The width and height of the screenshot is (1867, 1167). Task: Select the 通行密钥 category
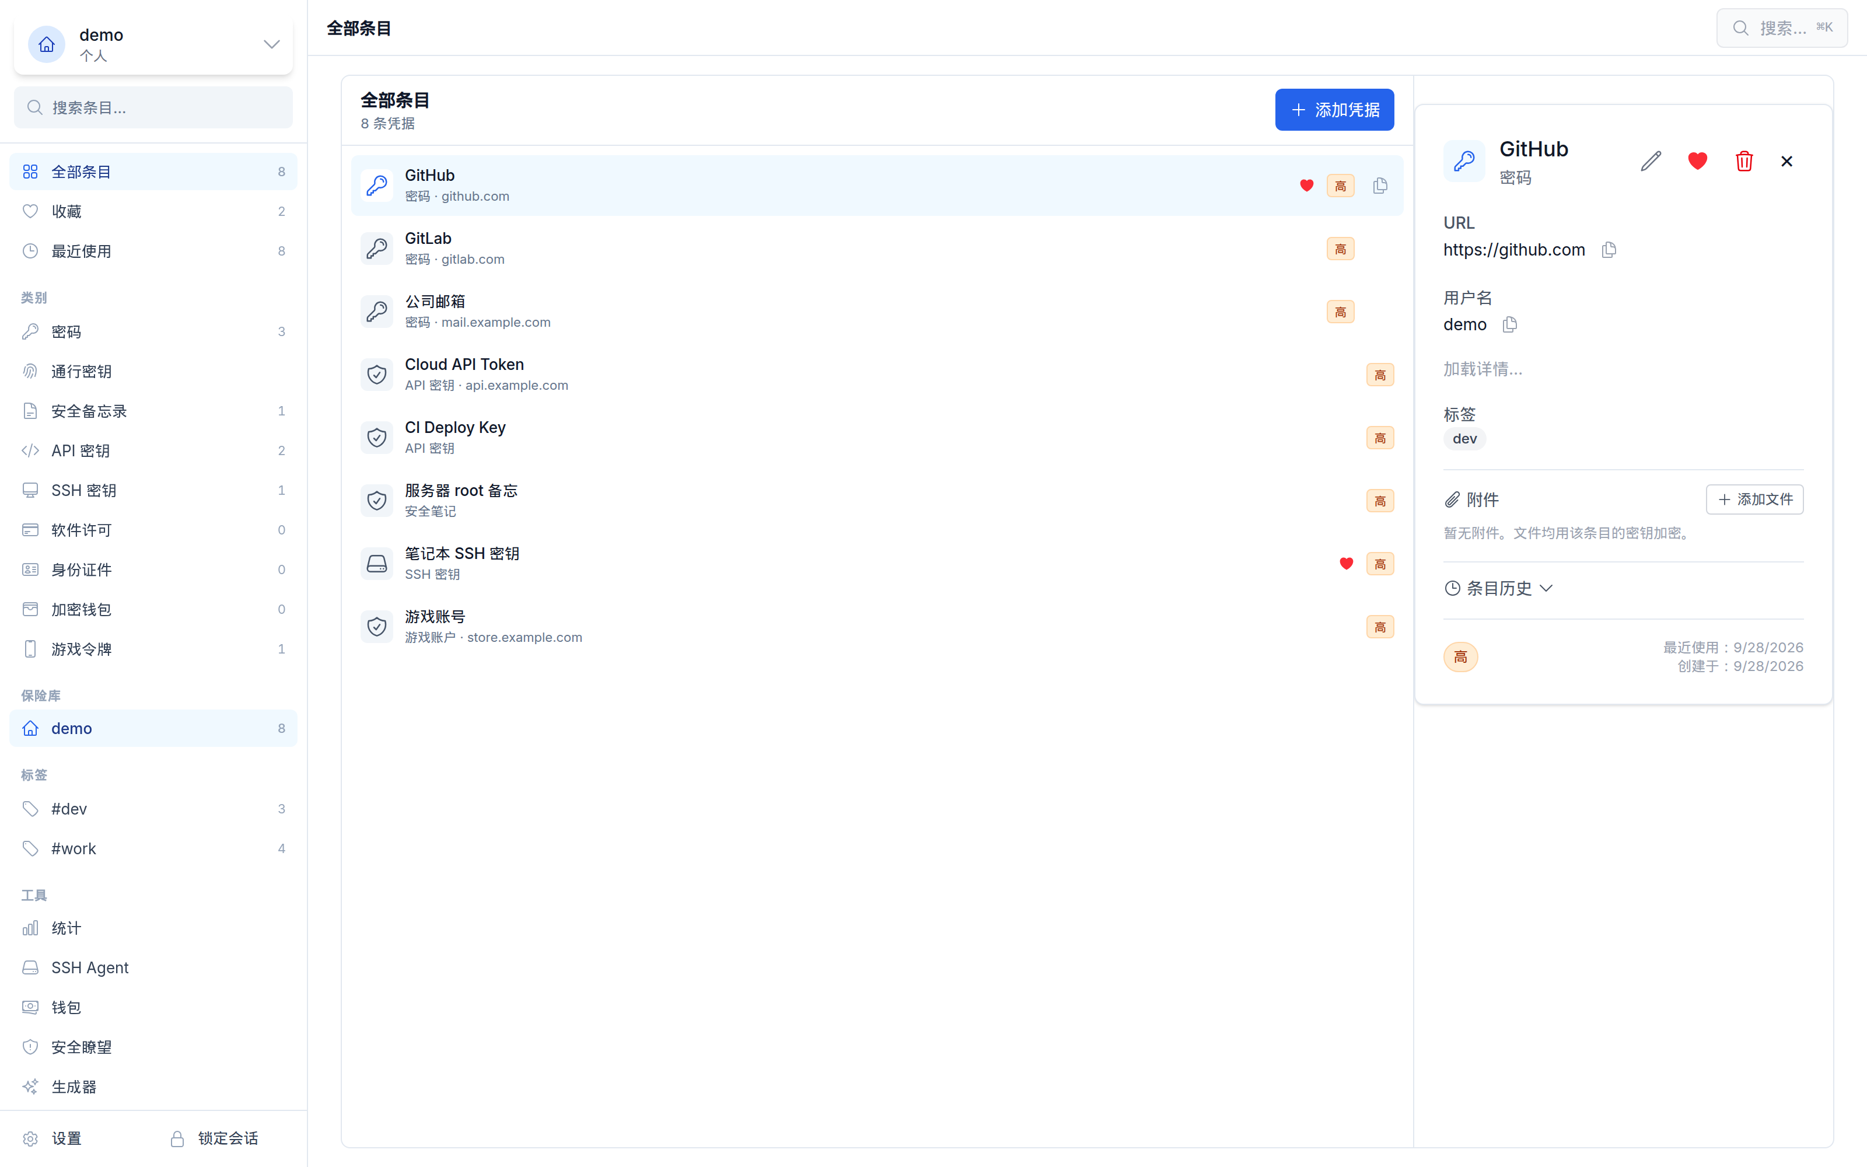pyautogui.click(x=153, y=371)
